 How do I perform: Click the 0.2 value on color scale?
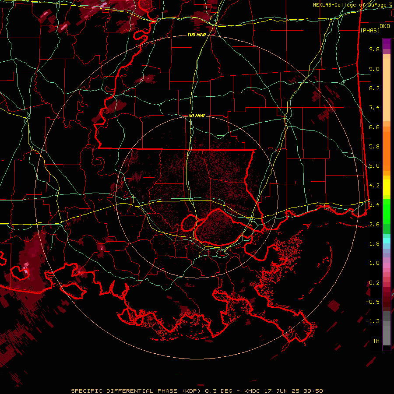tap(374, 283)
